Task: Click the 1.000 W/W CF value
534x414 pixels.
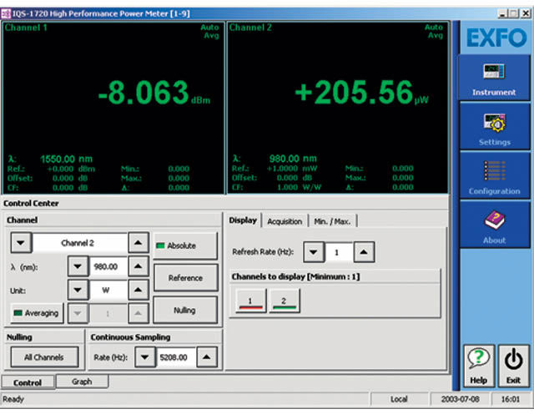Action: pos(299,187)
